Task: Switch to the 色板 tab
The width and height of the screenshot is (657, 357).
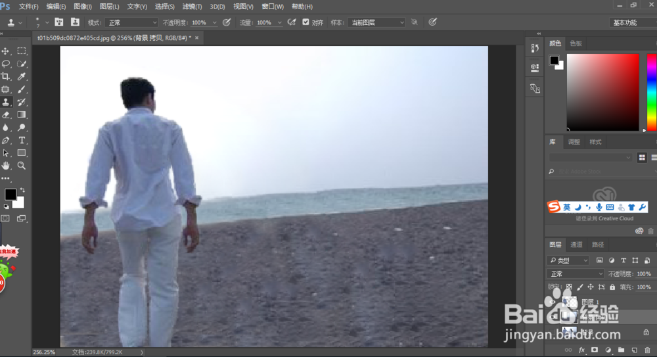Action: pyautogui.click(x=576, y=43)
